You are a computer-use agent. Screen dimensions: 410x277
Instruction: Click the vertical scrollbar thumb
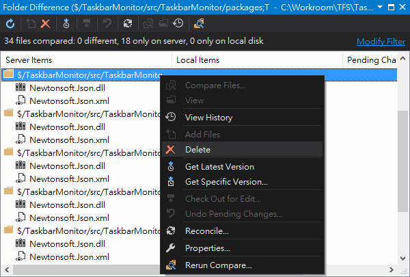click(403, 161)
